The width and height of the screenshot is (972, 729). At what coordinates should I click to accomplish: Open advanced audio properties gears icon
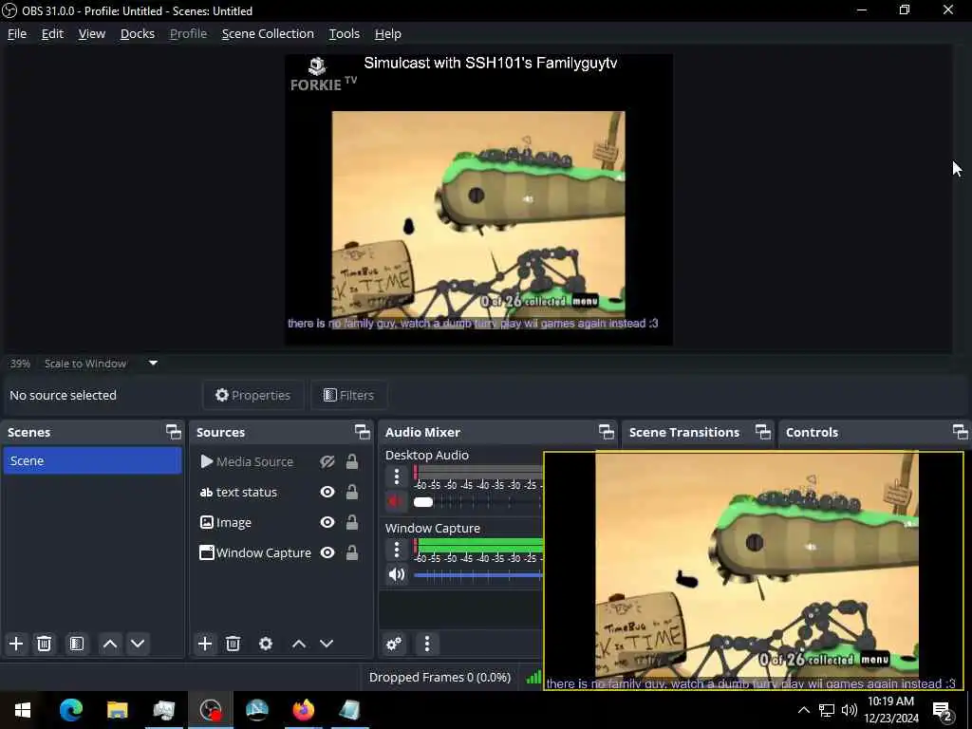point(394,644)
